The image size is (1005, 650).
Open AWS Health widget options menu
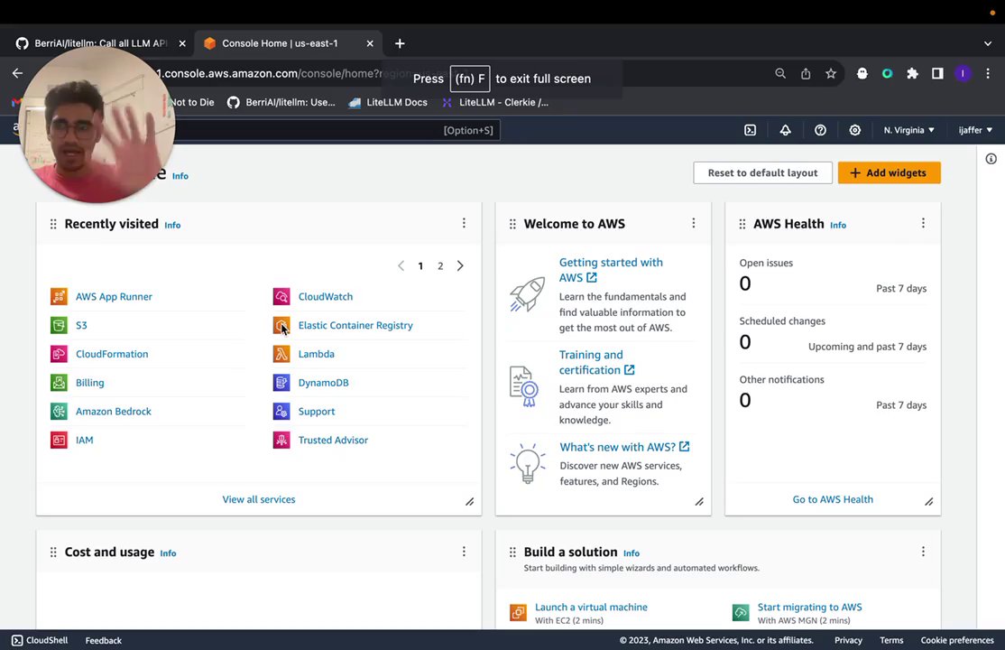point(923,223)
